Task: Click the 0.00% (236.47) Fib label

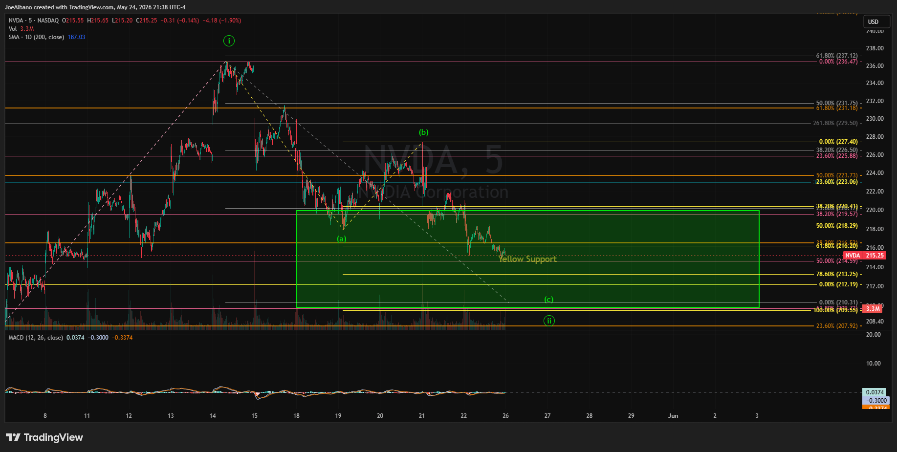Action: 838,62
